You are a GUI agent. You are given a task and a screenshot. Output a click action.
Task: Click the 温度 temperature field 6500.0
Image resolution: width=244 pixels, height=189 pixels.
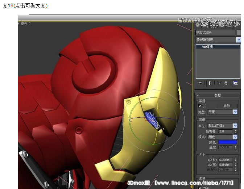(x=226, y=147)
